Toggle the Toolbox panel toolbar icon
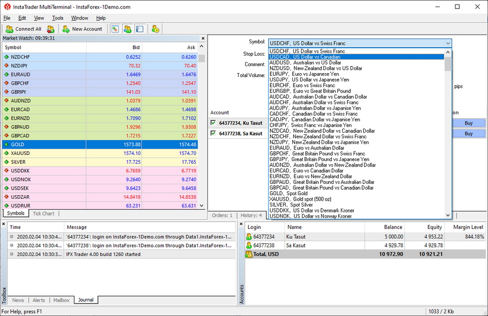The image size is (488, 316). [x=139, y=29]
